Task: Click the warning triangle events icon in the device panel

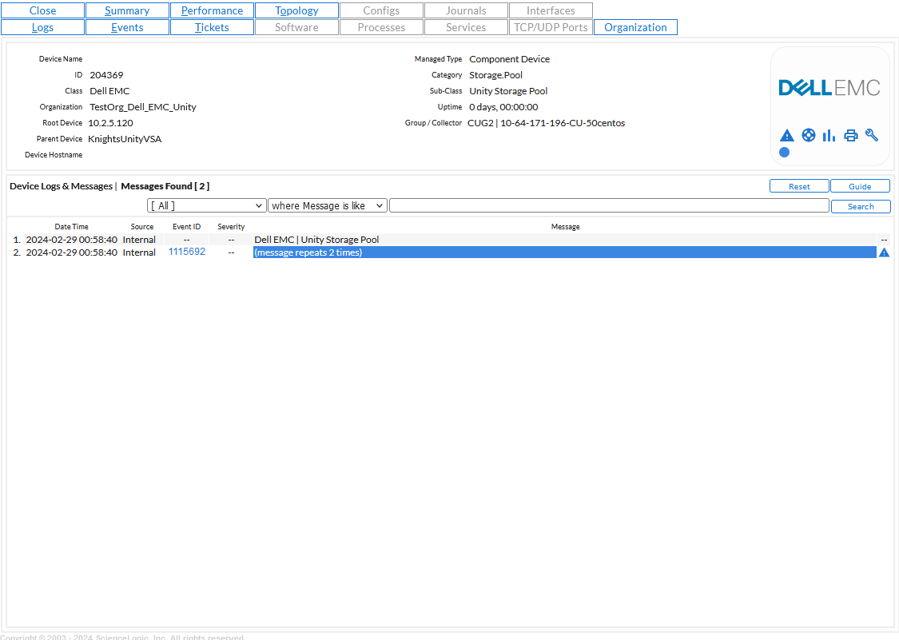Action: tap(786, 135)
